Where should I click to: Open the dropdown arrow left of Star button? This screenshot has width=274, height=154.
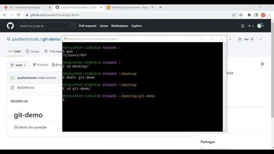pos(230,39)
